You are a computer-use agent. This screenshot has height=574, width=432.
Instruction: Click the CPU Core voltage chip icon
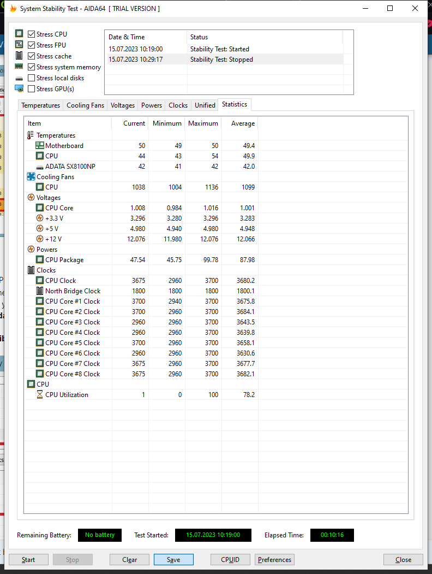[x=39, y=208]
